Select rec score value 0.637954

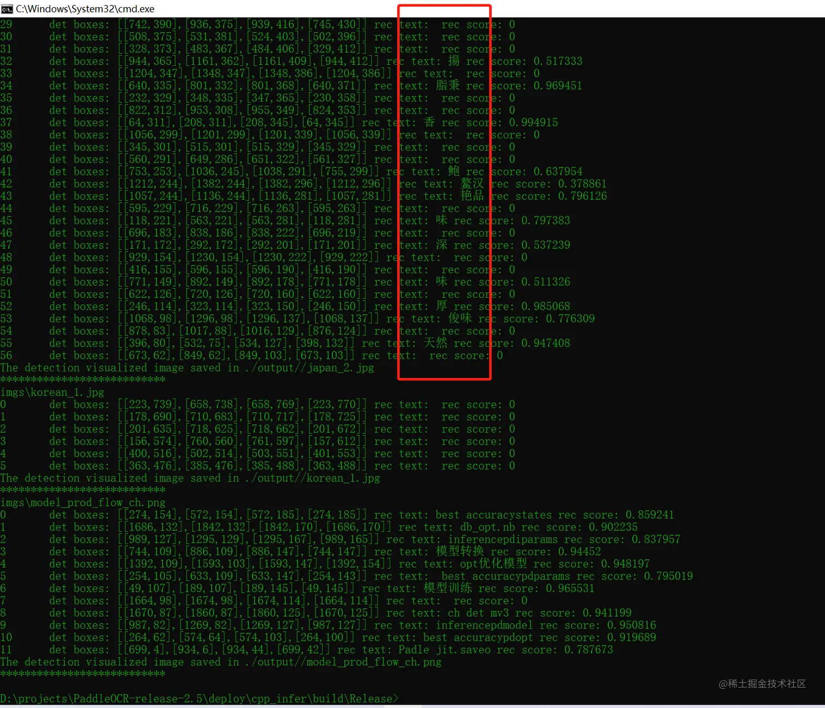point(558,171)
